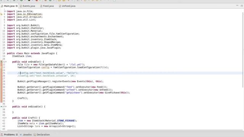Click the warning marker beside line 4
This screenshot has height=137, width=244.
coord(2,14)
